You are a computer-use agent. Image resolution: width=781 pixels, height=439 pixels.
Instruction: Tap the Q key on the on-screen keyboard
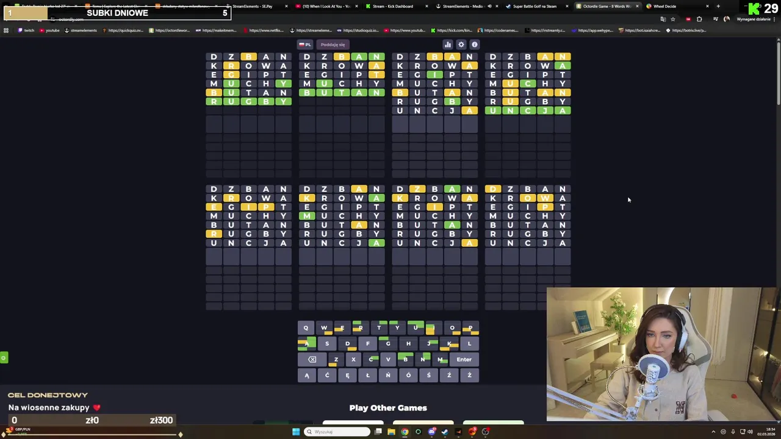[x=306, y=328]
